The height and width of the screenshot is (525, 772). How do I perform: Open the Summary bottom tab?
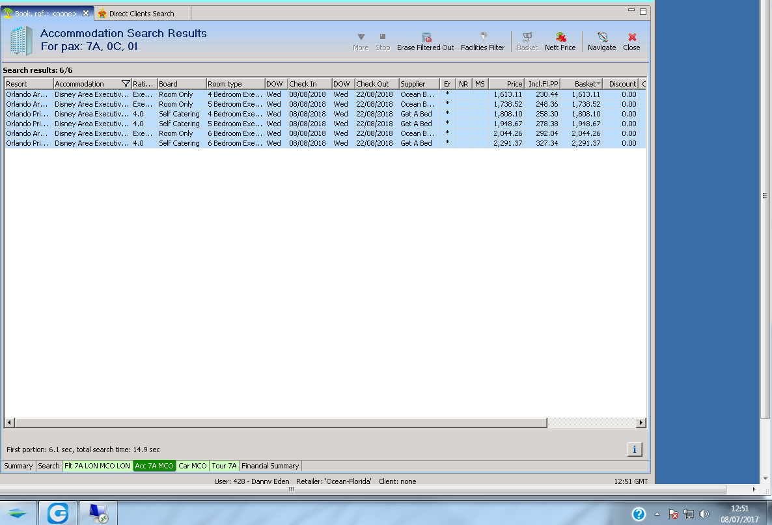(x=18, y=466)
